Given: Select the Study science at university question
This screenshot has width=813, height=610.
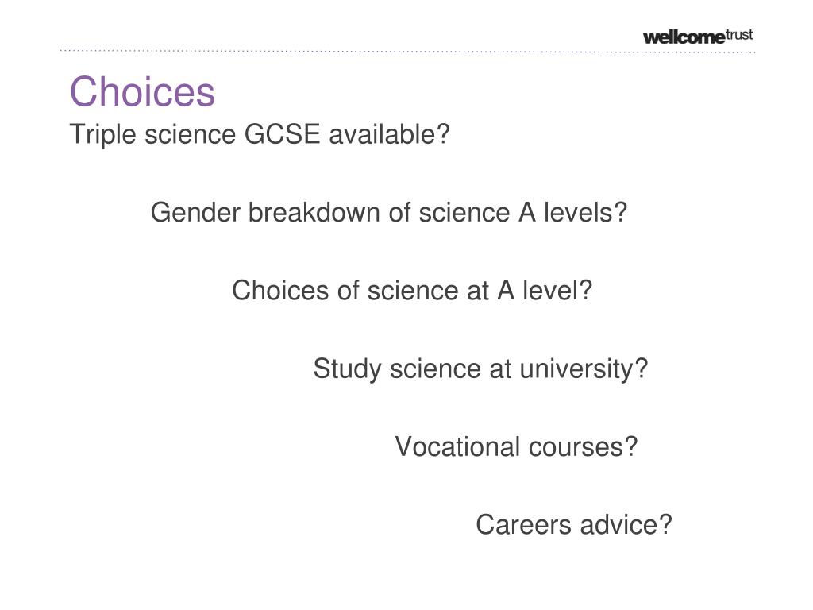Looking at the screenshot, I should [480, 369].
